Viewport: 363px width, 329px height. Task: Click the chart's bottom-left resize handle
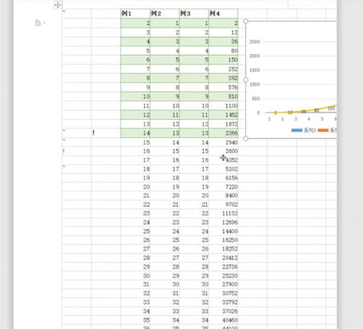pyautogui.click(x=246, y=138)
